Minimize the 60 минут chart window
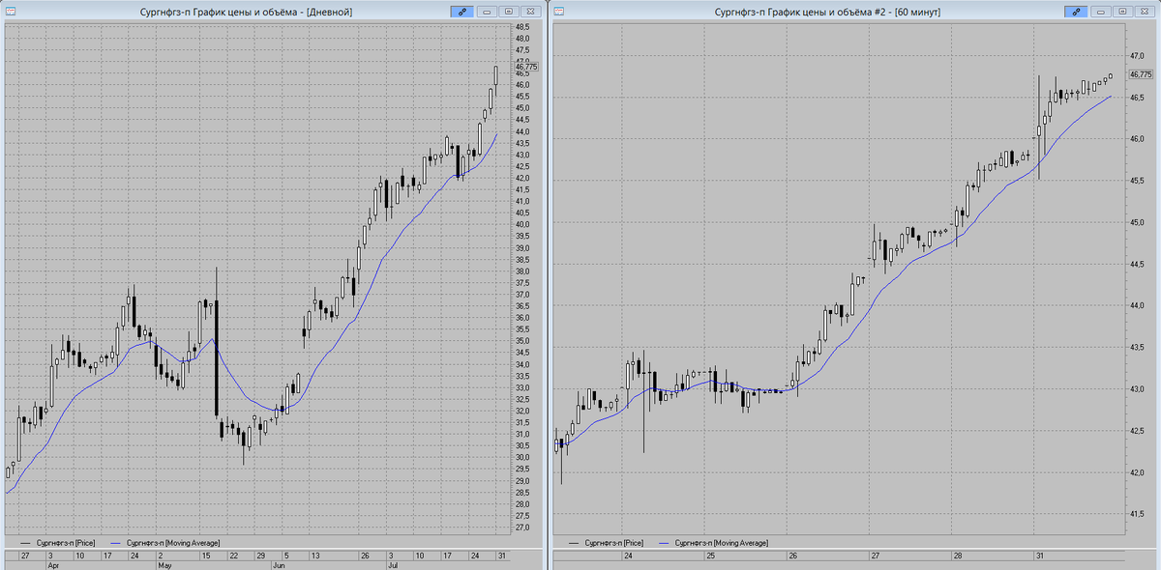The height and width of the screenshot is (570, 1161). click(1101, 11)
